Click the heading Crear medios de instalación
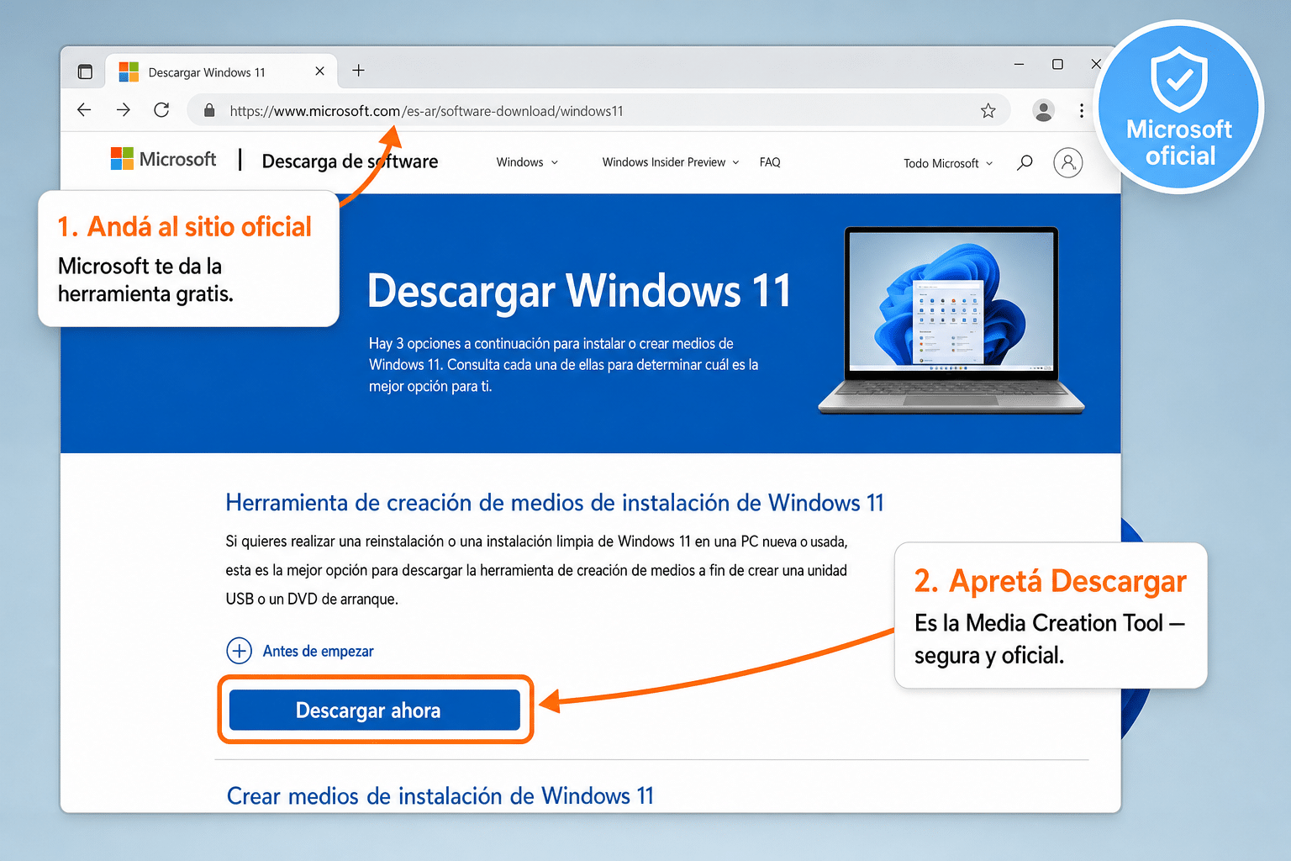1291x861 pixels. (x=440, y=795)
